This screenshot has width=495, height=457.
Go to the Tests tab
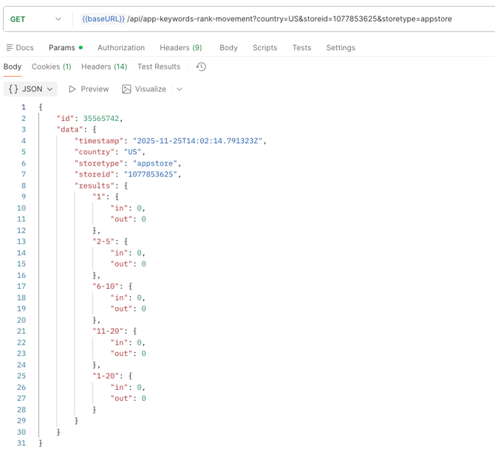coord(301,48)
